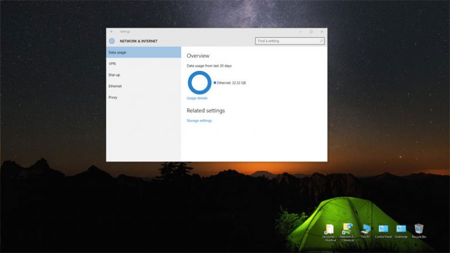
Task: Open the Recycle Bin desktop icon
Action: point(419,231)
